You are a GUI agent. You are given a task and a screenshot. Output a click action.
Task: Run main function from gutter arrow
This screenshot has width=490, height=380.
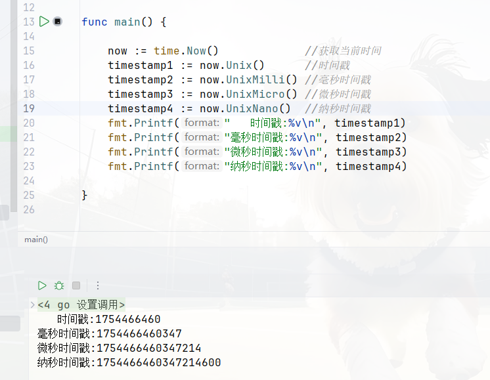click(x=44, y=22)
